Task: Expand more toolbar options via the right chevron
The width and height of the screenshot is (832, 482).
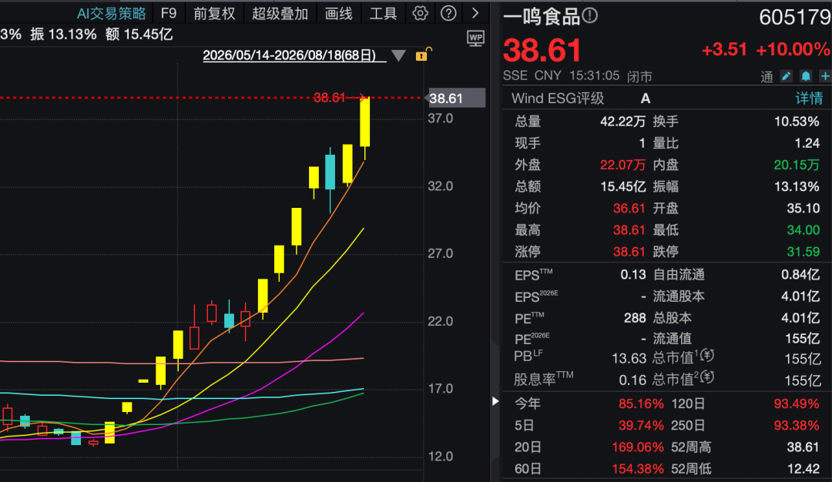Action: [475, 13]
